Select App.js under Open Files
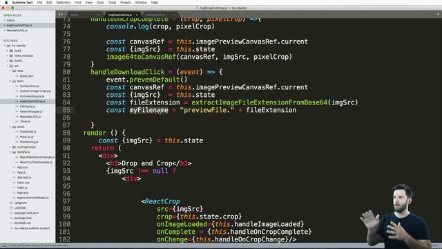Screen dimensions: 442x249 coord(11,20)
